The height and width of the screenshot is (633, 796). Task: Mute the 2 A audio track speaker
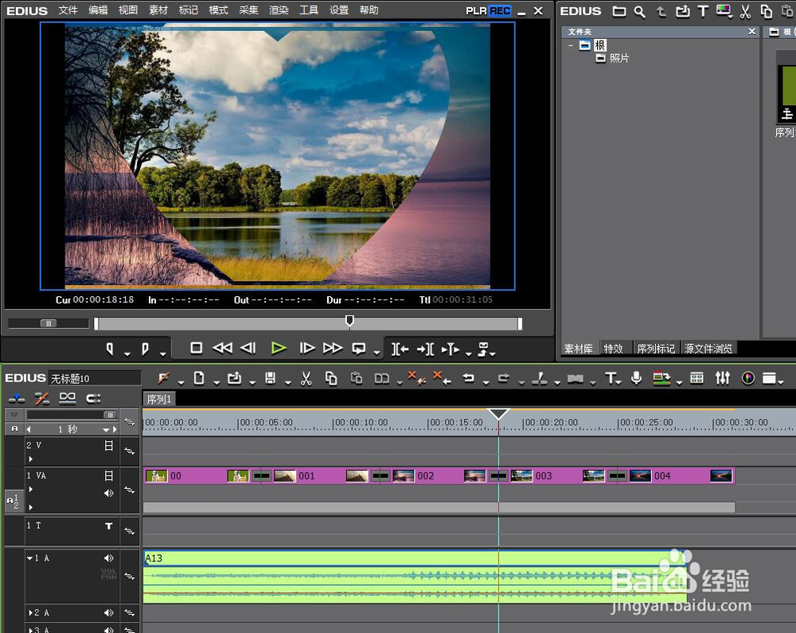108,612
